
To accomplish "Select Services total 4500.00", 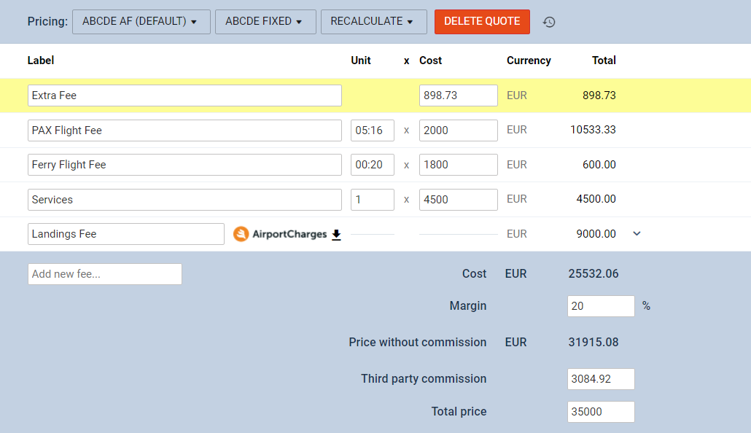I will (x=596, y=199).
